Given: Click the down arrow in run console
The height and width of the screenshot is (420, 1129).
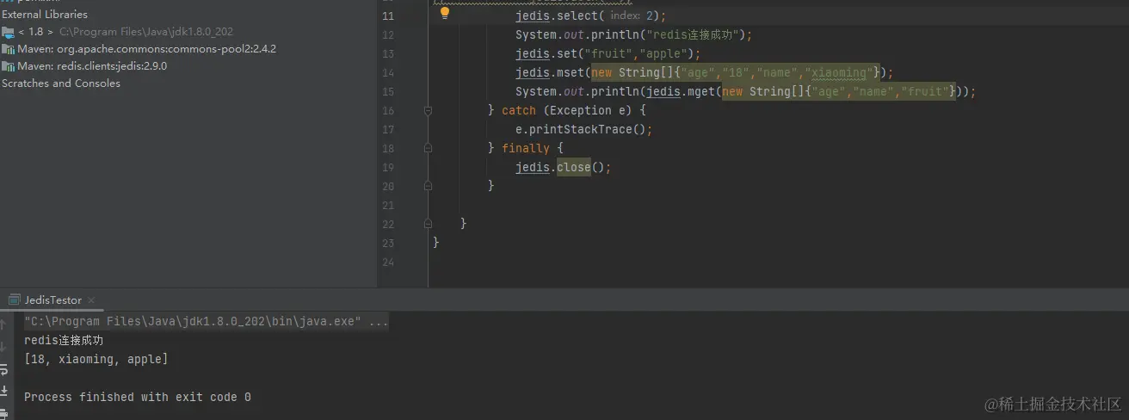Looking at the screenshot, I should click(x=3, y=347).
